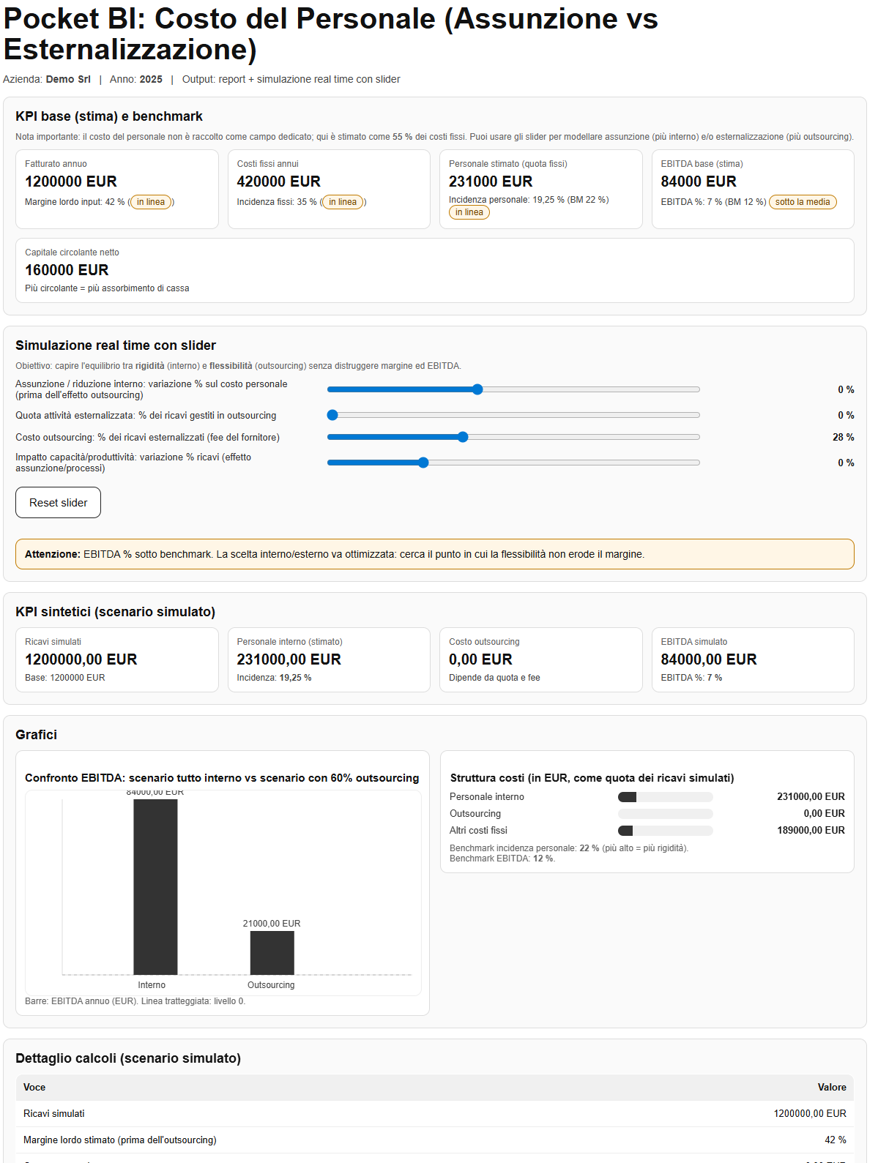Click 'in linea' badge in Costi fissi annui
Screen dimensions: 878x1163
[x=343, y=202]
